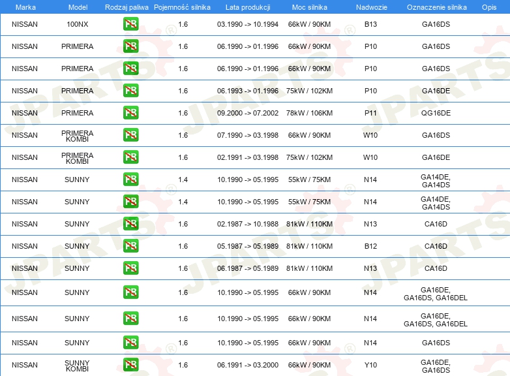Click the Marka column header

pos(25,7)
